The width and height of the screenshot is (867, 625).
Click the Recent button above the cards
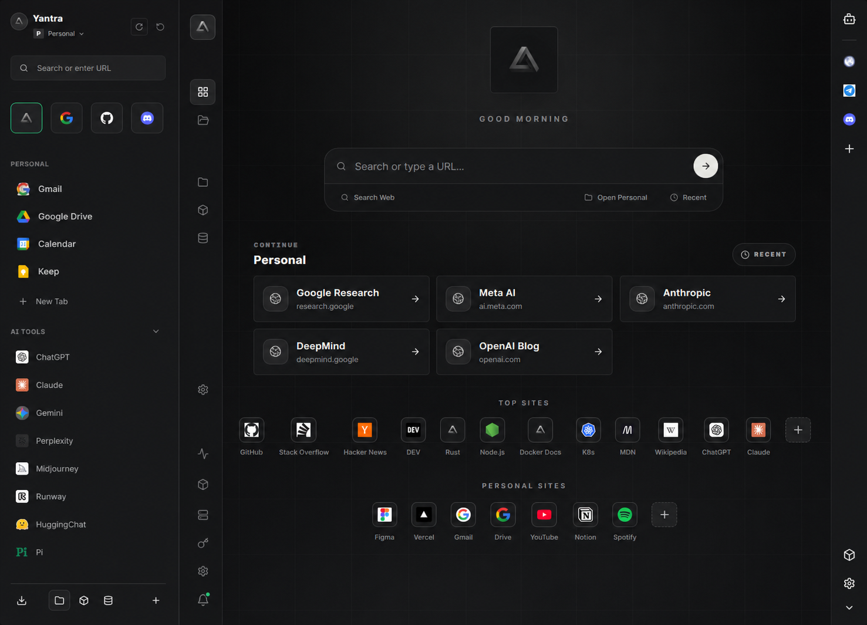click(764, 255)
